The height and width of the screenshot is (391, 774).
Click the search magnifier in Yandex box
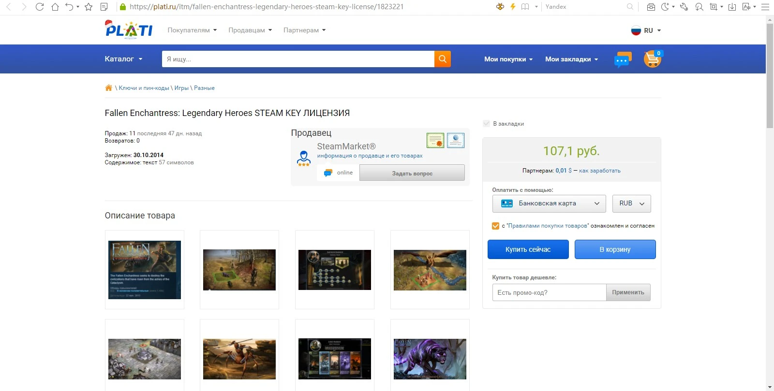[630, 7]
